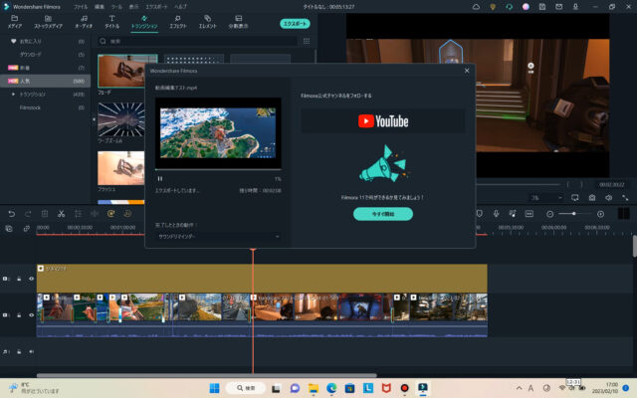Toggle the grid view icon beside search
637x398 pixels.
[x=307, y=41]
